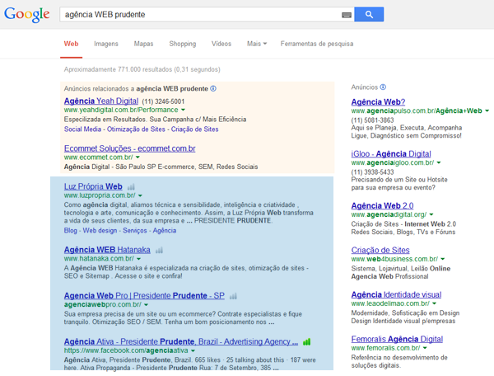494x376 pixels.
Task: Open the Agência Identidade visual ad
Action: pos(396,294)
